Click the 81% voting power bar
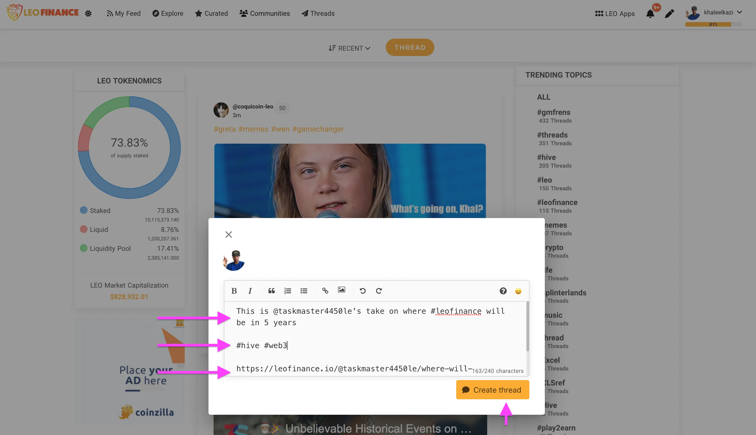The width and height of the screenshot is (756, 435). pyautogui.click(x=713, y=25)
